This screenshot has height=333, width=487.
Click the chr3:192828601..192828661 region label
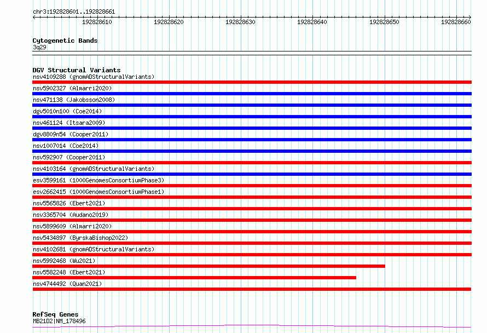coord(74,12)
